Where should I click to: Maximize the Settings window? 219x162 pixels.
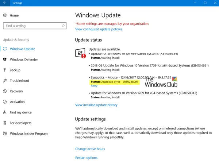205,3
